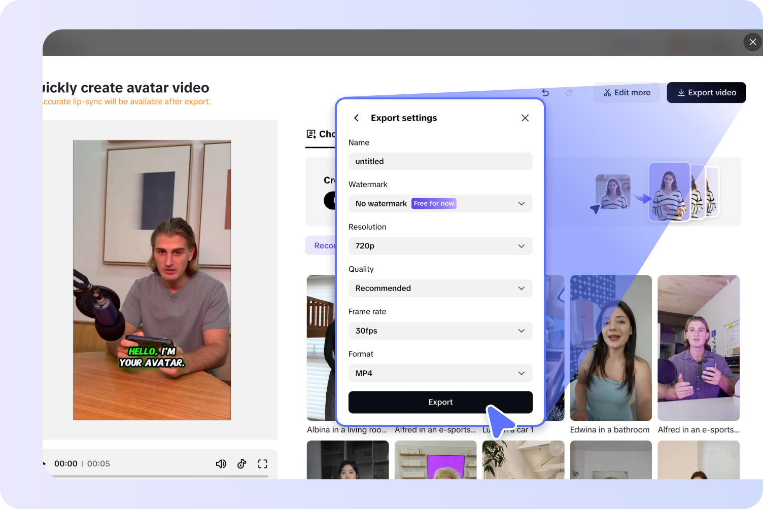This screenshot has width=763, height=509.
Task: Redo the last undone change
Action: 569,93
